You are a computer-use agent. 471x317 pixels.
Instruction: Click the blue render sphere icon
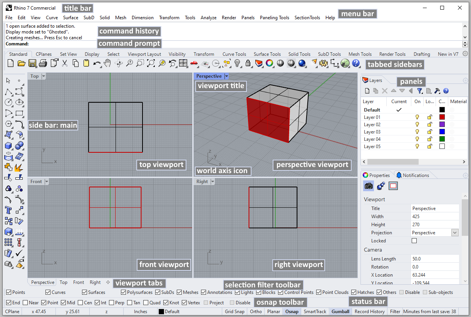(x=302, y=63)
